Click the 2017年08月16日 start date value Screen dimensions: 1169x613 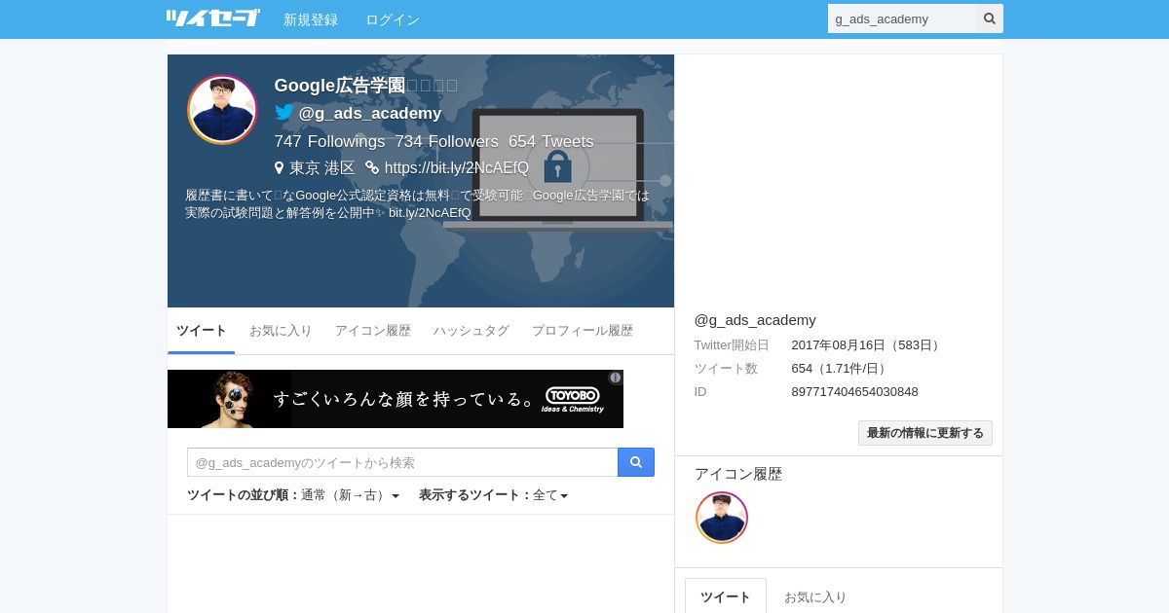click(x=866, y=345)
